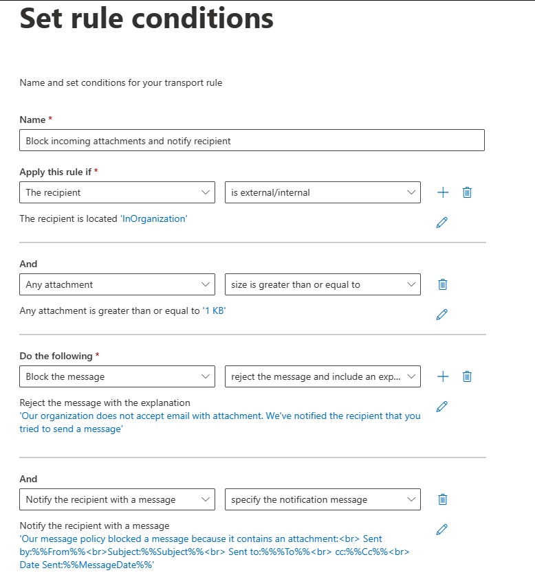
Task: Delete the Block the message action with trash icon
Action: click(x=467, y=376)
